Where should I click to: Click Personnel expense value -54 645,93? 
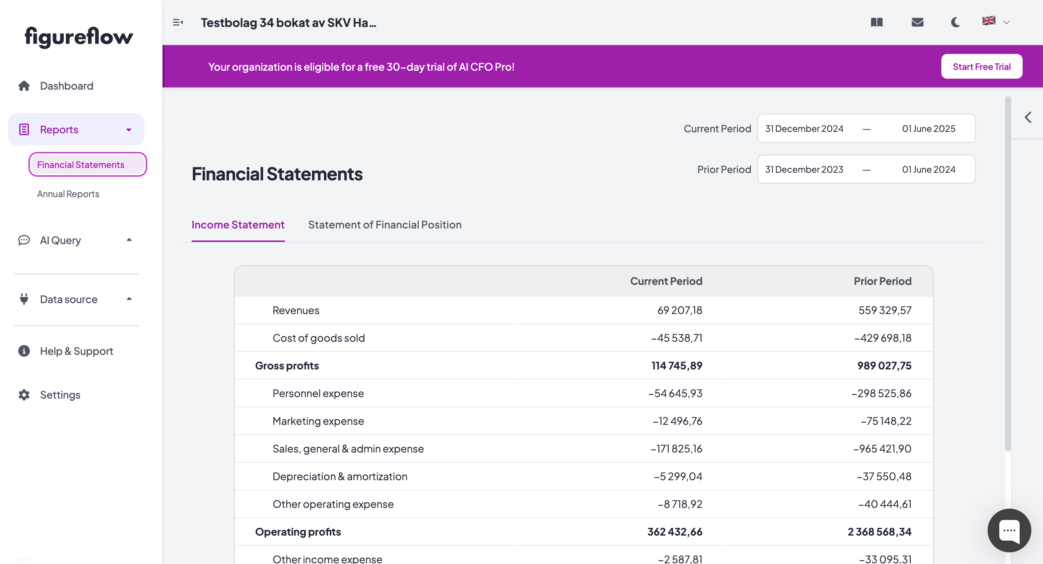(675, 393)
